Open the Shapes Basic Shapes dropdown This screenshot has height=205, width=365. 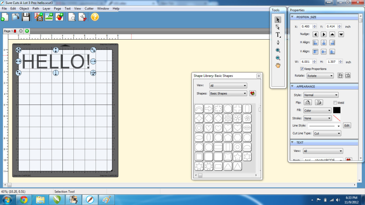[228, 93]
